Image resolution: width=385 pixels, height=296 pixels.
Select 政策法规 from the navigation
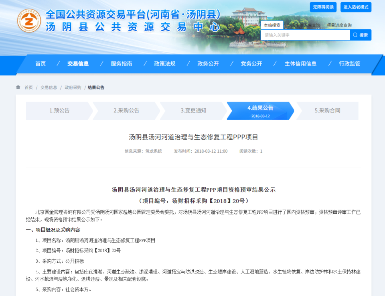click(x=164, y=63)
